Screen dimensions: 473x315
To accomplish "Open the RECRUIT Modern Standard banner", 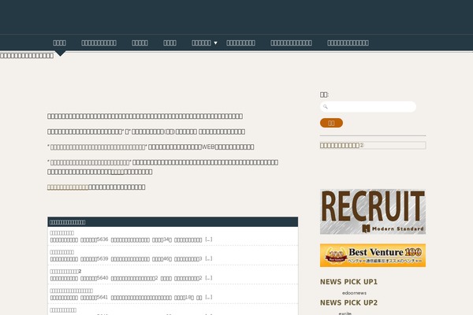I will tap(373, 212).
